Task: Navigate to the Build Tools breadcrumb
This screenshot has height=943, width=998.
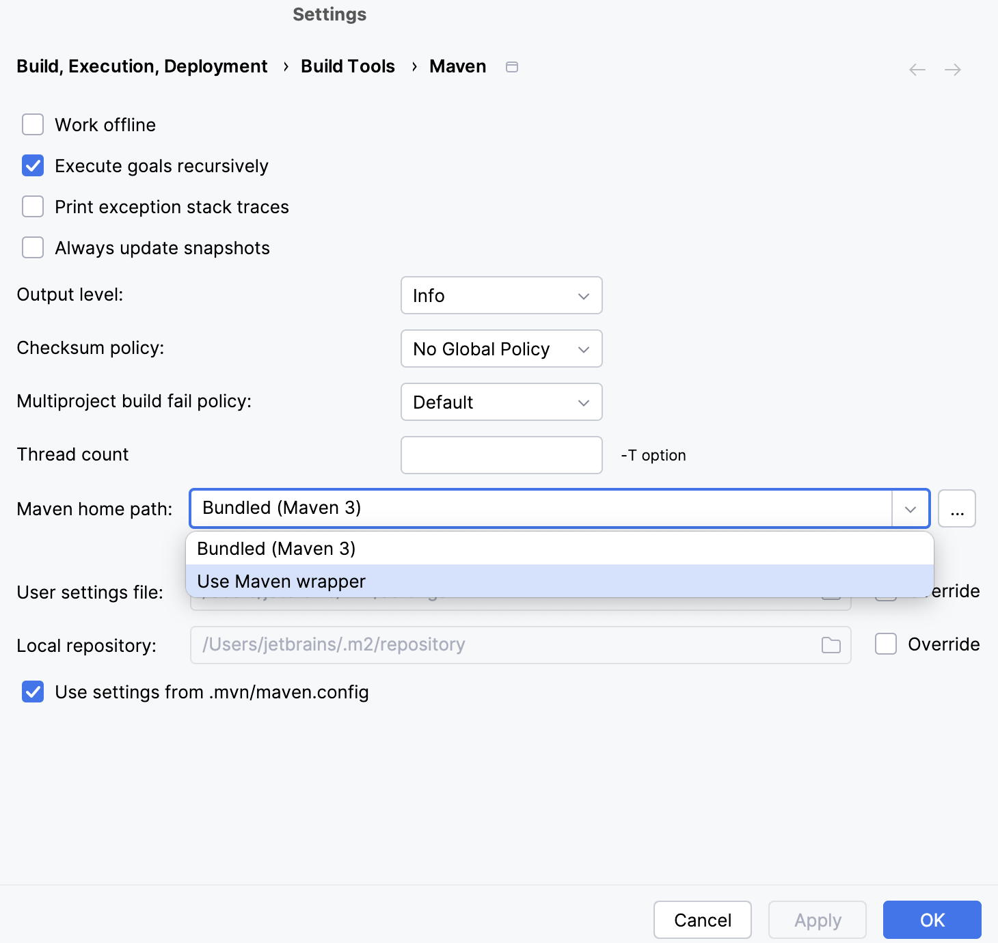Action: pos(347,66)
